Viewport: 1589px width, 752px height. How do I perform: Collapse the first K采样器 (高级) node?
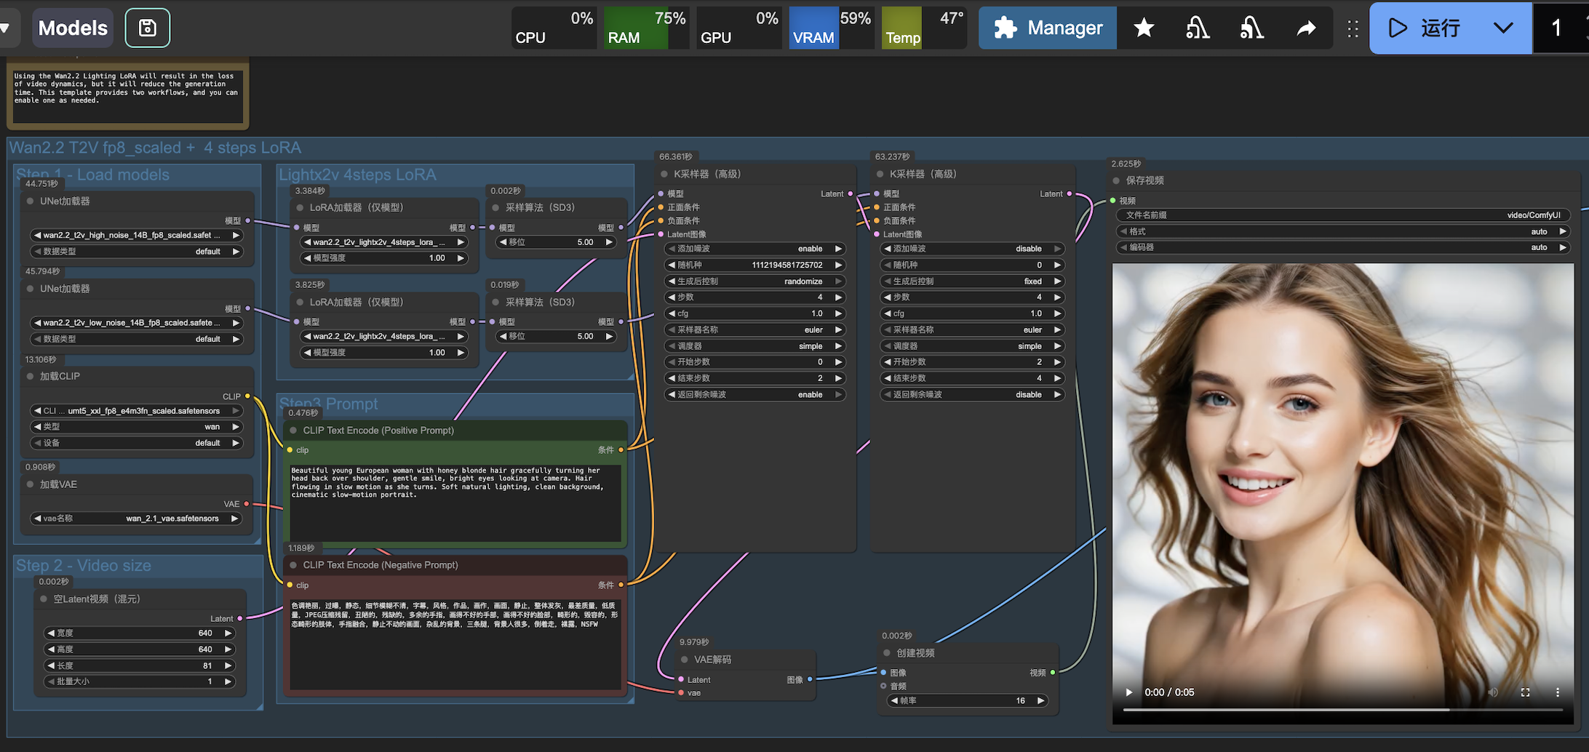tap(664, 174)
